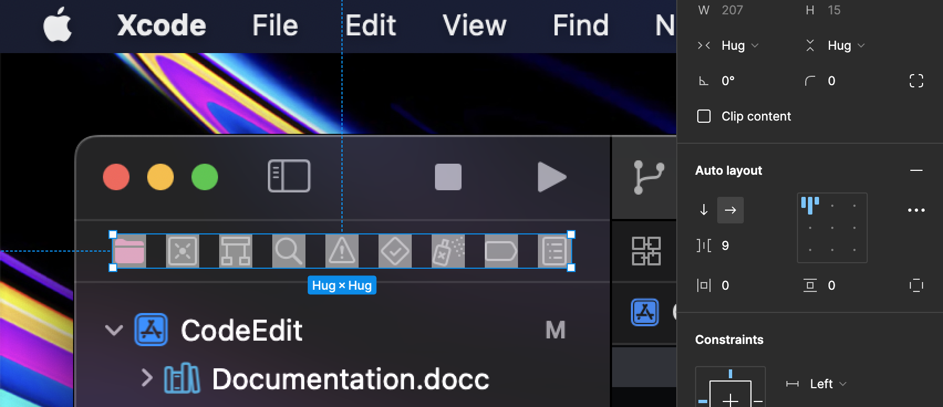Select the report list navigator icon
Screen dimensions: 943x407
point(555,251)
